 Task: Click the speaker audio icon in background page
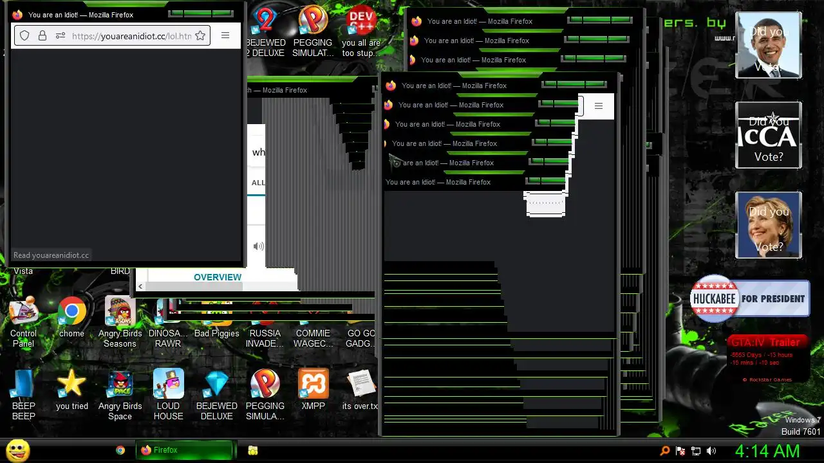[x=258, y=246]
